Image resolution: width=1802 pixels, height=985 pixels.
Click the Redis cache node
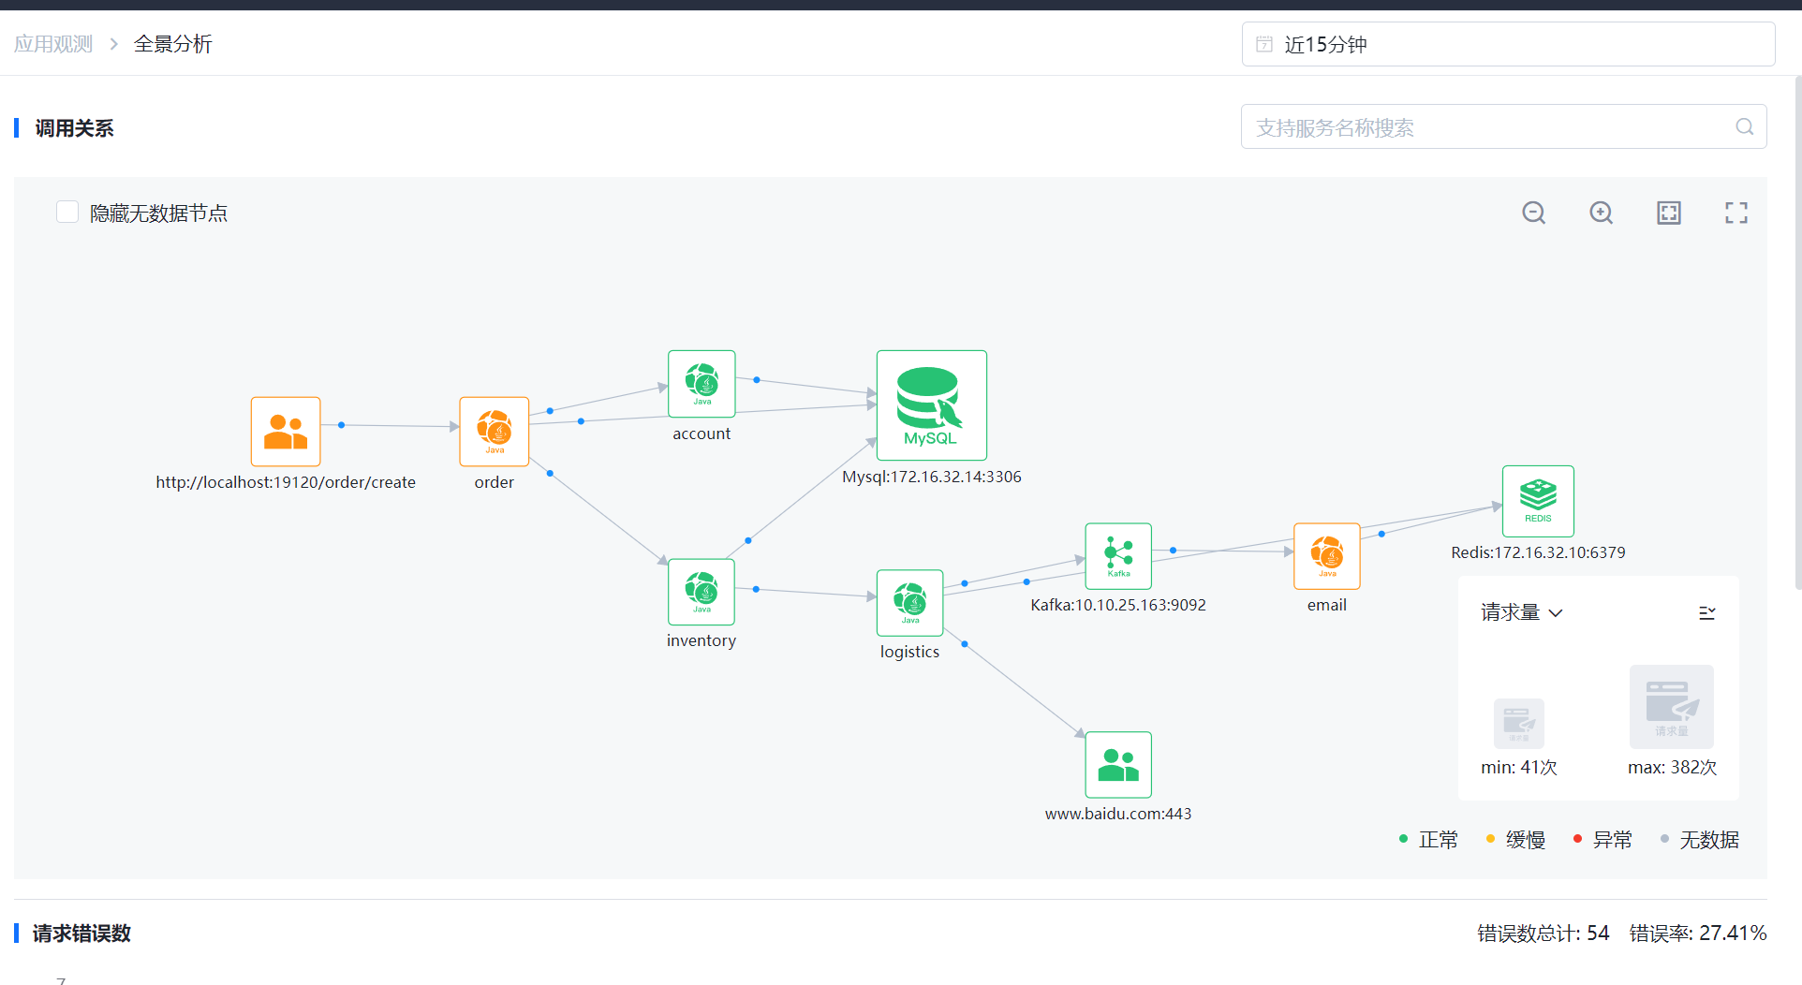(x=1537, y=501)
